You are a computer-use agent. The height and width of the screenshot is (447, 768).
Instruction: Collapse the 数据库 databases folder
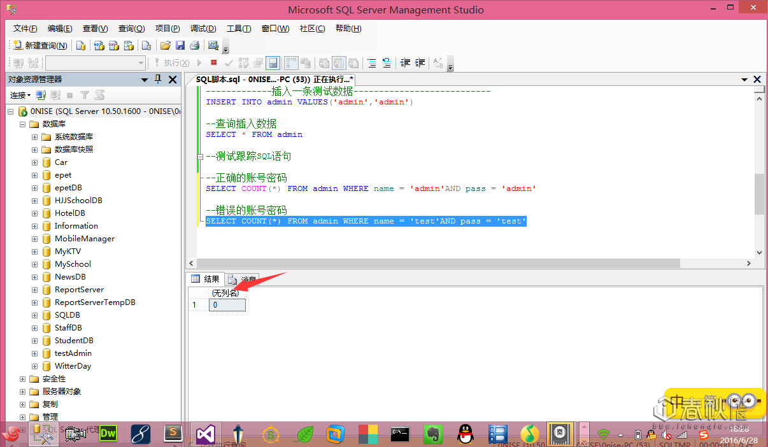point(23,124)
